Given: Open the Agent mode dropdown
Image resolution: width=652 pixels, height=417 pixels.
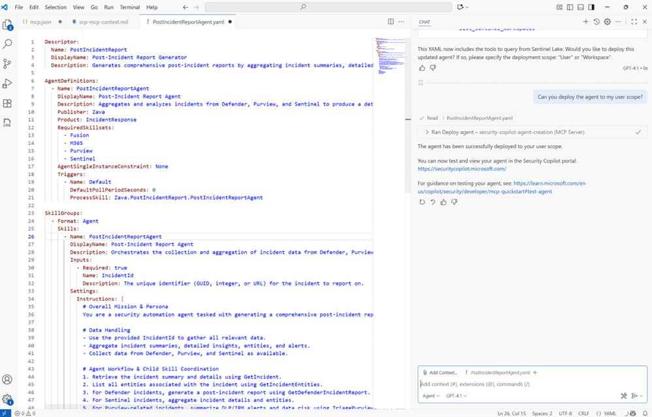Looking at the screenshot, I should click(431, 396).
